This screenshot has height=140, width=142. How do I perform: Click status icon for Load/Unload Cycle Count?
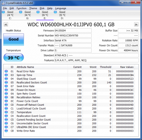coord(6,108)
